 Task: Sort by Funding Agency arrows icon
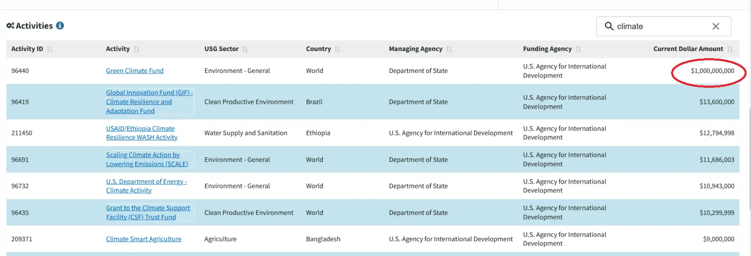point(578,49)
